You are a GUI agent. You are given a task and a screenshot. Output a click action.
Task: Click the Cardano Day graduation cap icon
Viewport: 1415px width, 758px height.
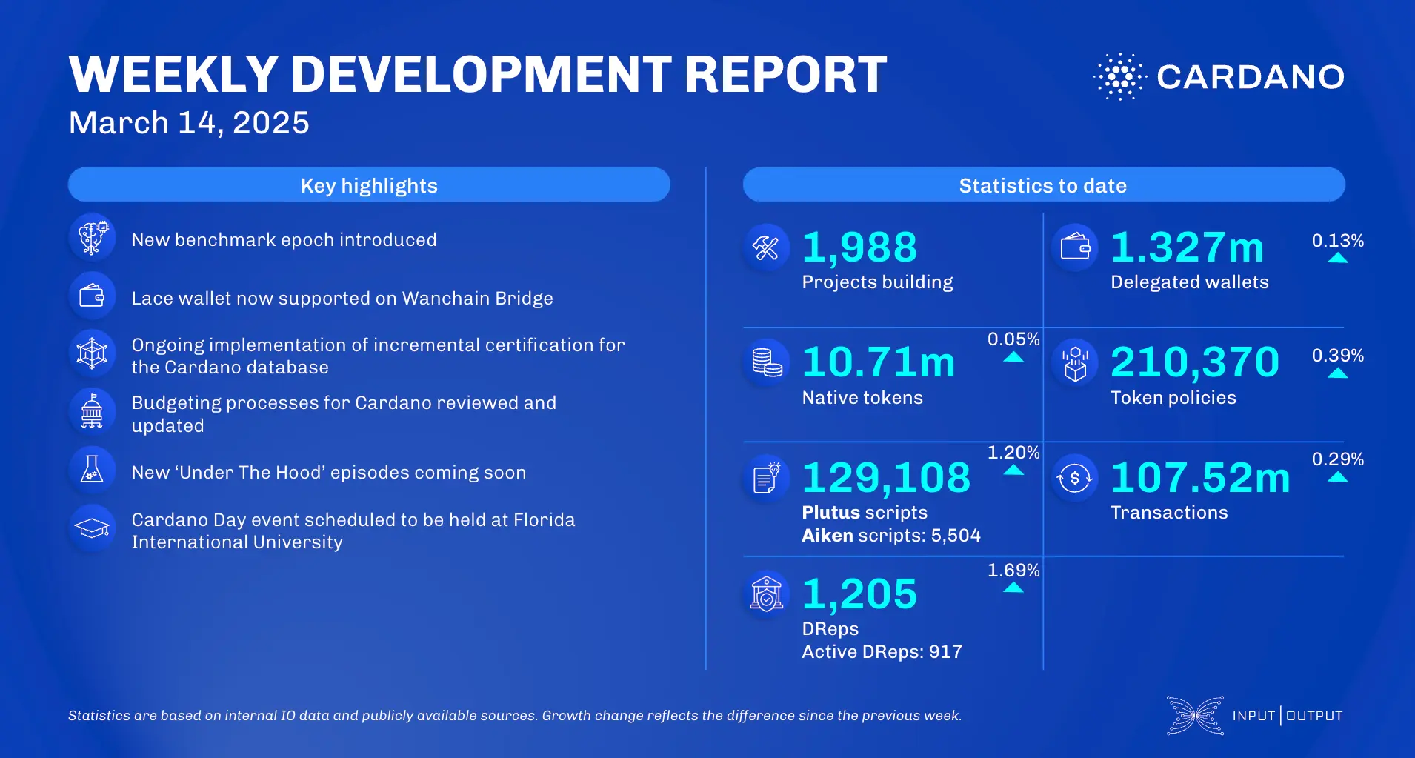[92, 528]
